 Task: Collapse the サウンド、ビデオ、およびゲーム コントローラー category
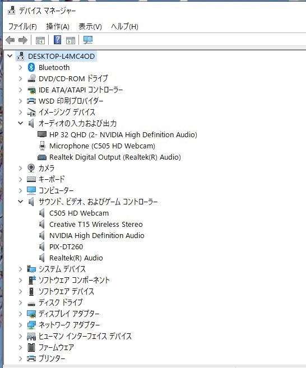point(20,202)
